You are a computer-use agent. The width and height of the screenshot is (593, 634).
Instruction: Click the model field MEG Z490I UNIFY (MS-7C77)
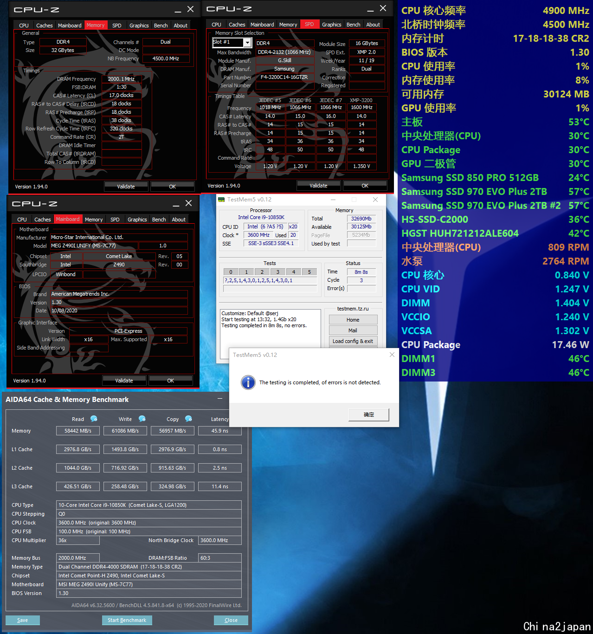(x=94, y=246)
